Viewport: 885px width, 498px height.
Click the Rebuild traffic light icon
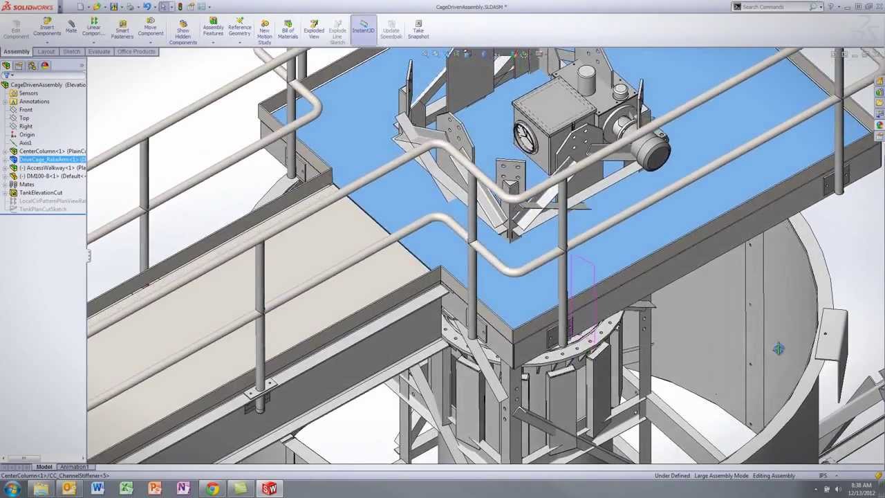point(180,7)
